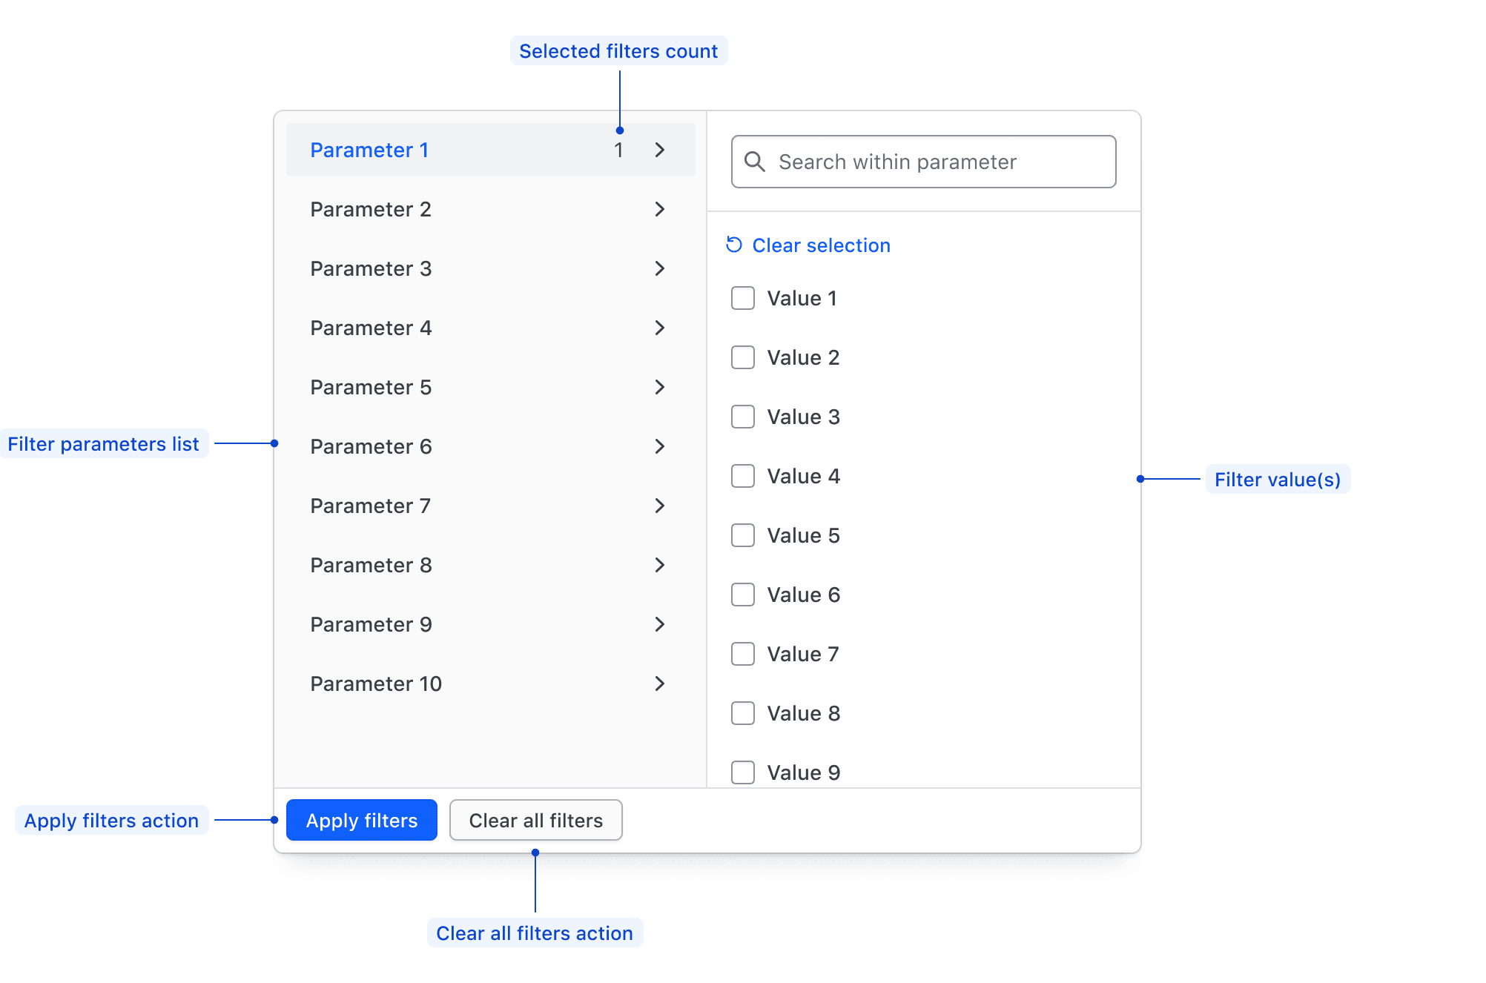Check the Value 1 checkbox
Screen dimensions: 1486x983
(743, 298)
